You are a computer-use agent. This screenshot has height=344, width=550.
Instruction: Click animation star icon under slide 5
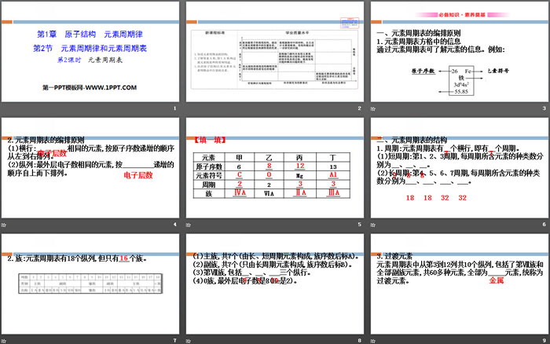click(189, 225)
